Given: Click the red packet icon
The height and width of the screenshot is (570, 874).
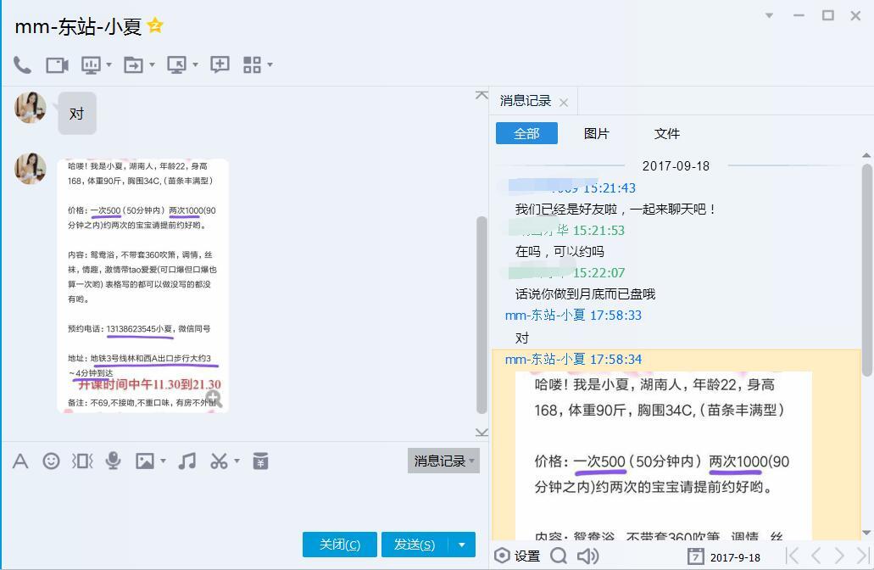Looking at the screenshot, I should [x=261, y=461].
